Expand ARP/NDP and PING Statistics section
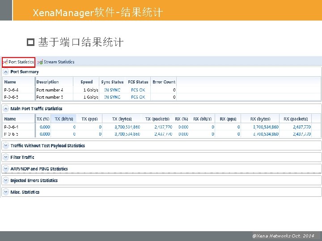 click(6, 169)
